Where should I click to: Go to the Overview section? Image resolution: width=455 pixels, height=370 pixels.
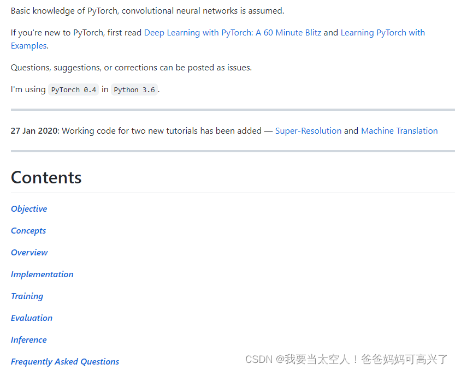29,253
